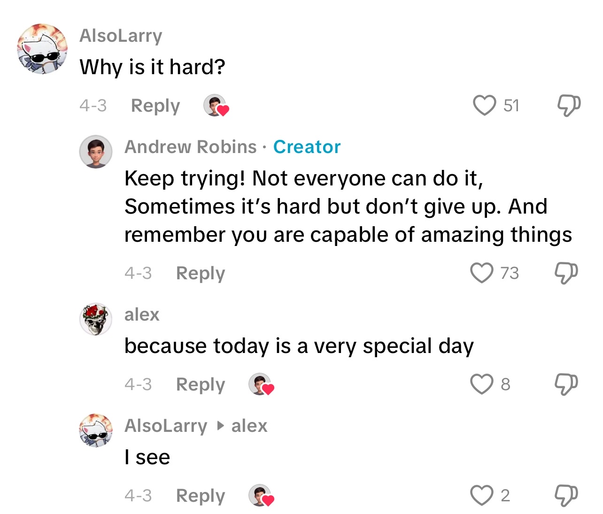Like AlsoLarry's "I see" reply
603x514 pixels.
[x=482, y=495]
